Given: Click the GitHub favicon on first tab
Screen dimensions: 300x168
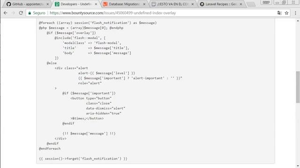Looking at the screenshot, I should tap(8, 4).
